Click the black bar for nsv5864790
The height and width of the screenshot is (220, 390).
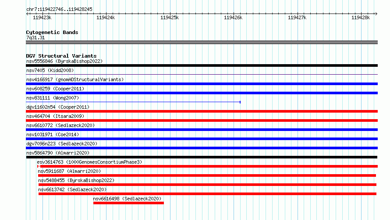coord(202,157)
